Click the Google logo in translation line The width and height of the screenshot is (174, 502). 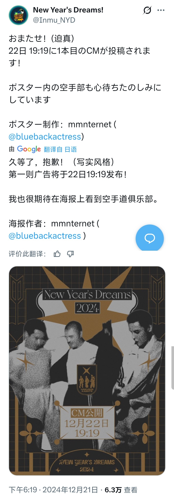point(29,149)
